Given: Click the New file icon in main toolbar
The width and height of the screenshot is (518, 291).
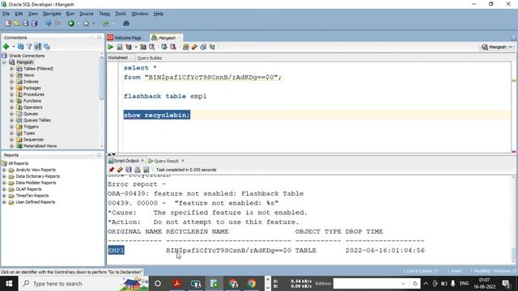Looking at the screenshot, I should pyautogui.click(x=8, y=23).
